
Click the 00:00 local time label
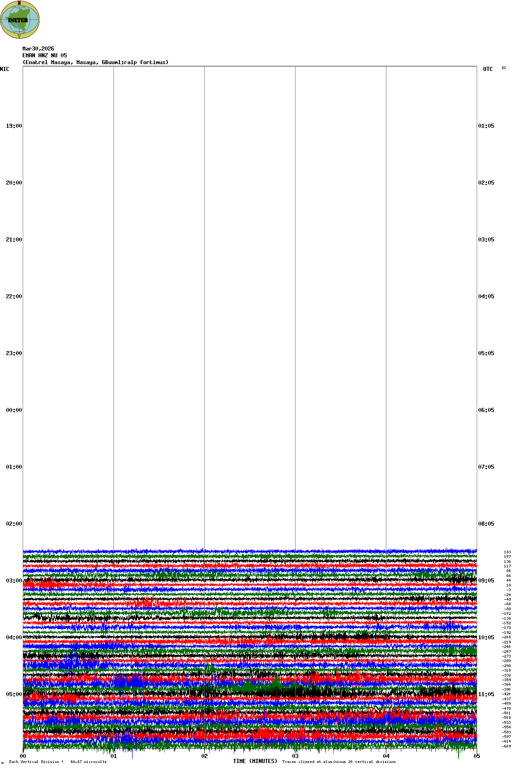coord(14,410)
